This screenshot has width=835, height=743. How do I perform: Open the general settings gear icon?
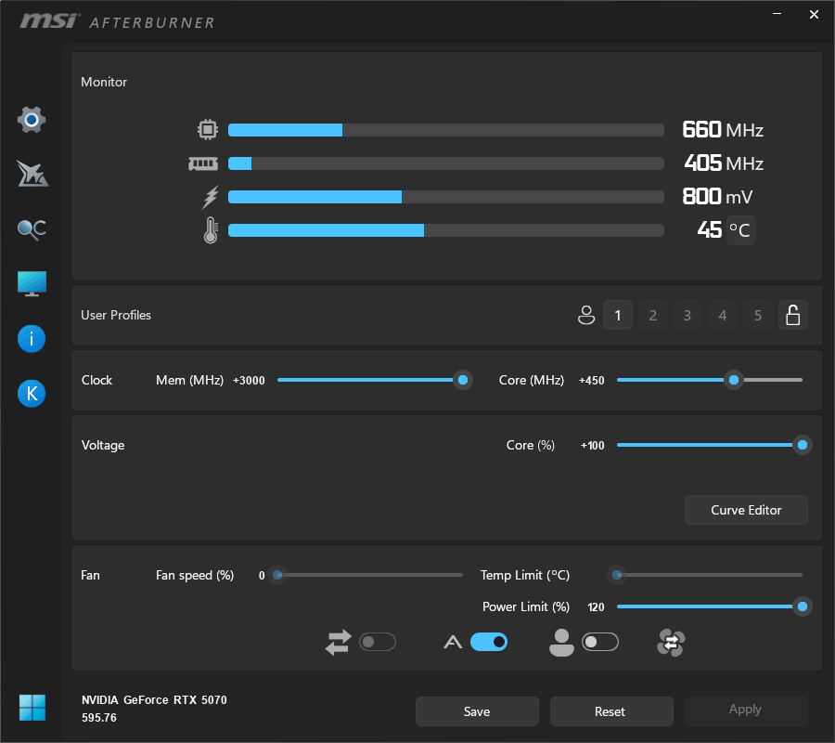pos(31,119)
